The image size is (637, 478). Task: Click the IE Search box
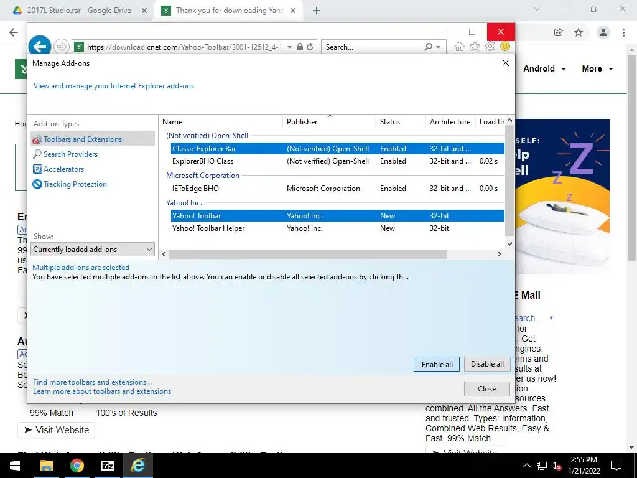click(373, 47)
